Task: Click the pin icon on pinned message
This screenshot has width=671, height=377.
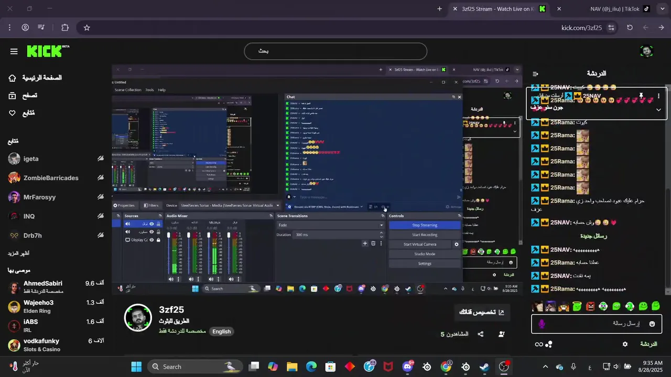Action: (x=641, y=96)
